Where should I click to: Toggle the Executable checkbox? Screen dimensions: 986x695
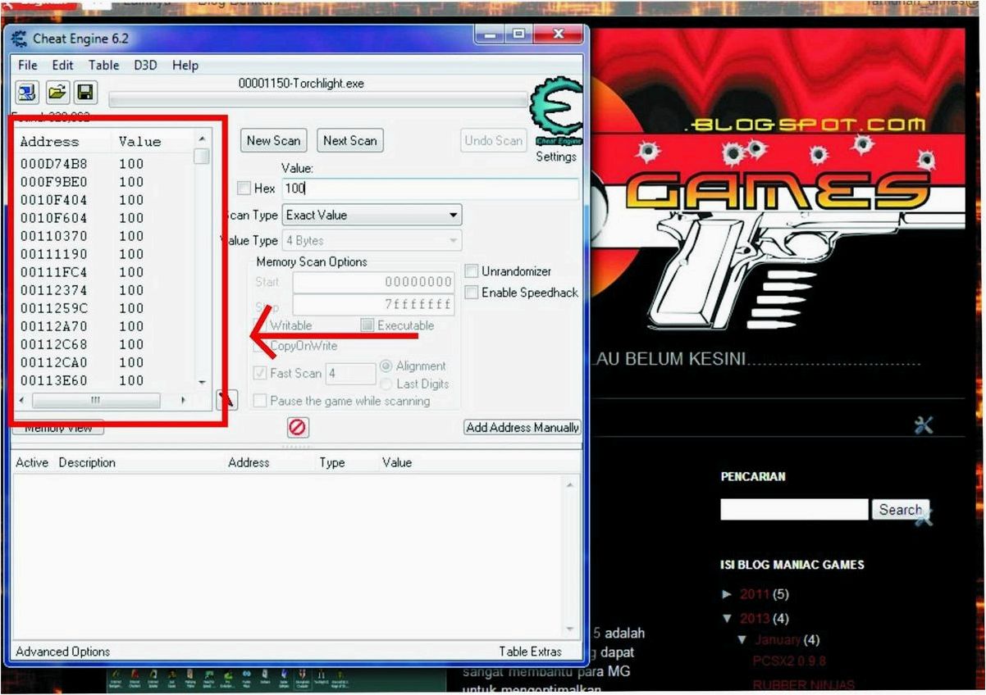[367, 325]
